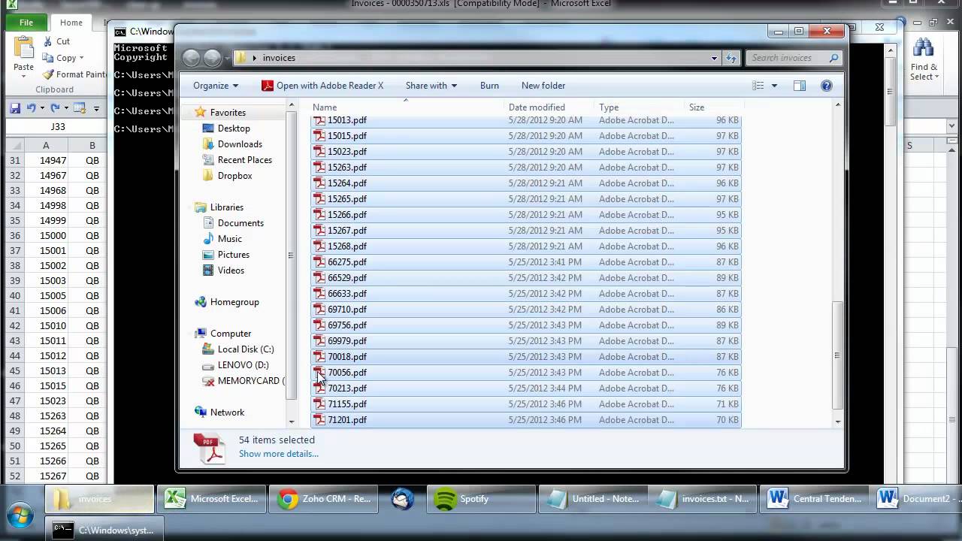Click the Show more details link
The width and height of the screenshot is (962, 541).
coord(279,454)
